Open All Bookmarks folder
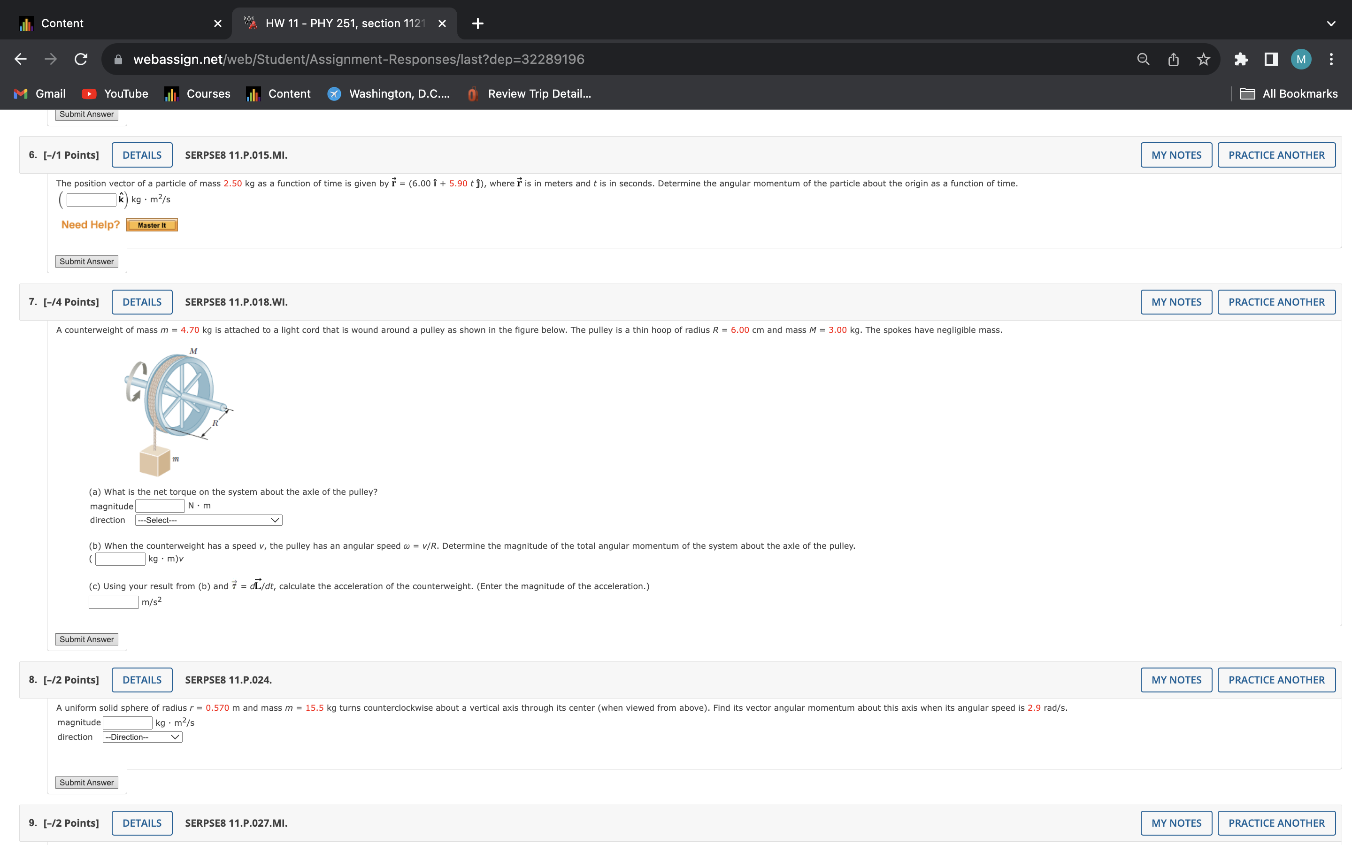This screenshot has width=1352, height=845. point(1288,94)
